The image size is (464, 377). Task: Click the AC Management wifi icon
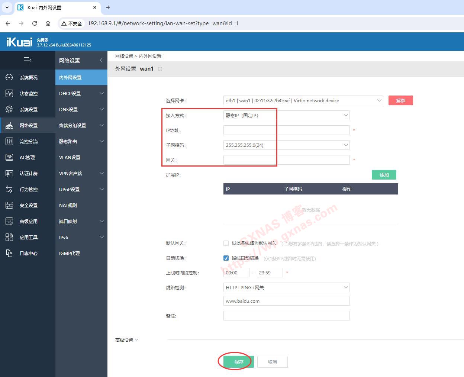point(9,157)
